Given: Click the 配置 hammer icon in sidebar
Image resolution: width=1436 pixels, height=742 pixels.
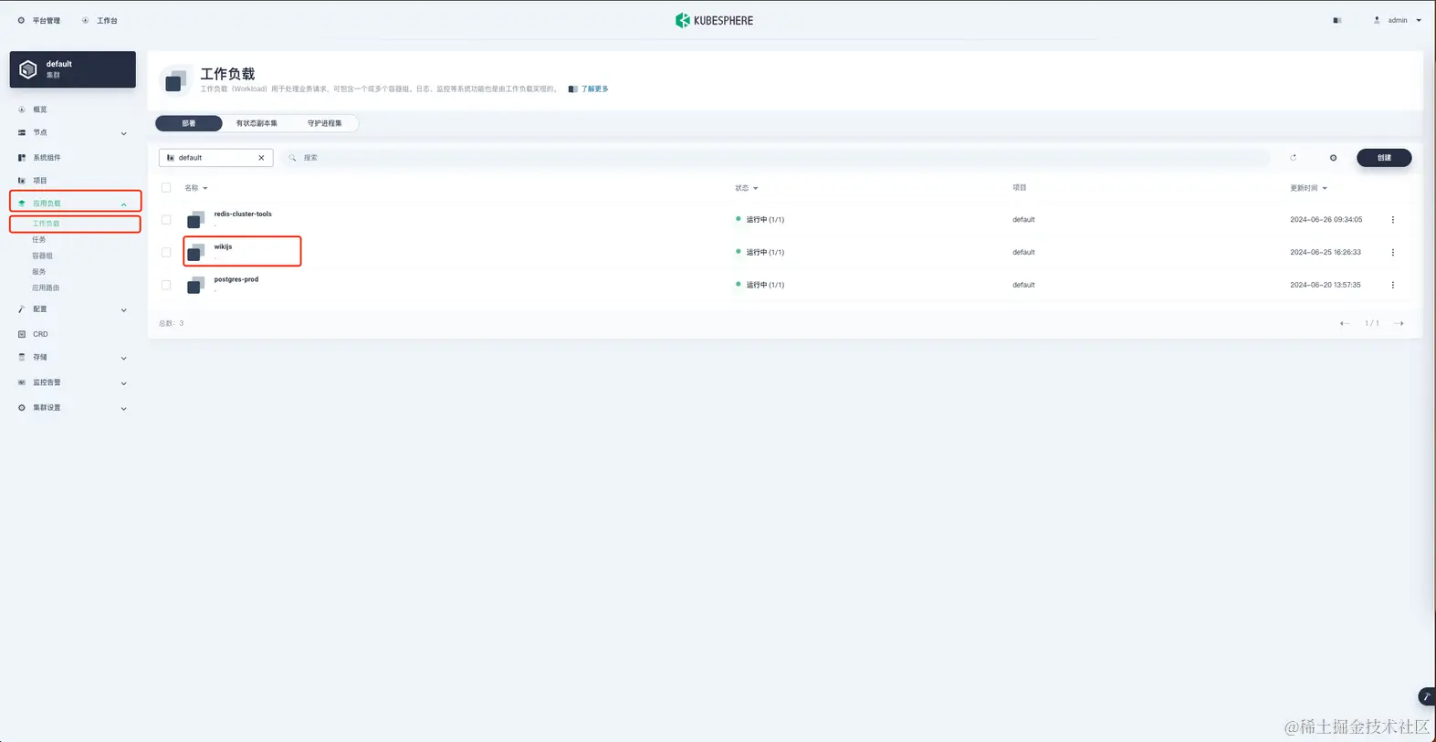Looking at the screenshot, I should coord(22,309).
